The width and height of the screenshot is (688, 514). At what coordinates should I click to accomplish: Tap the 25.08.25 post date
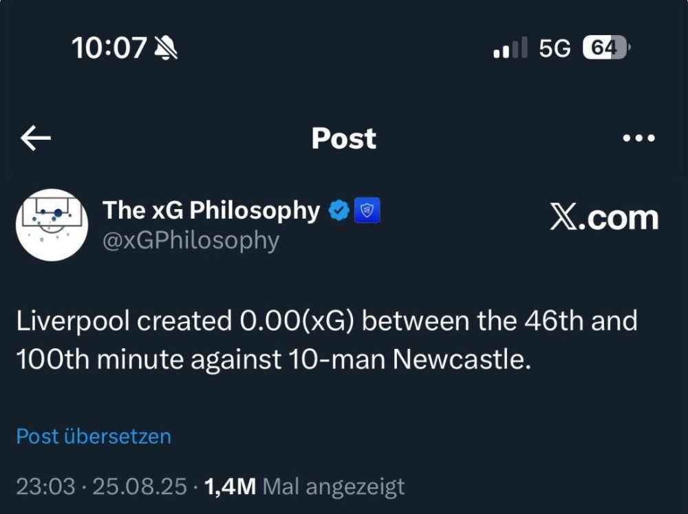pyautogui.click(x=140, y=487)
